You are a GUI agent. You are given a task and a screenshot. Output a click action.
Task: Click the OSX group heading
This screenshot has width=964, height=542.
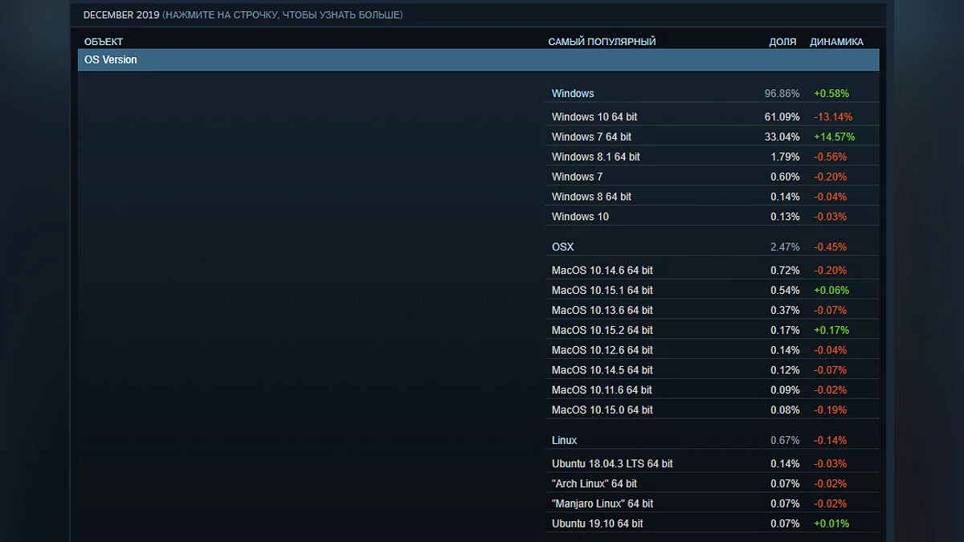pyautogui.click(x=563, y=247)
